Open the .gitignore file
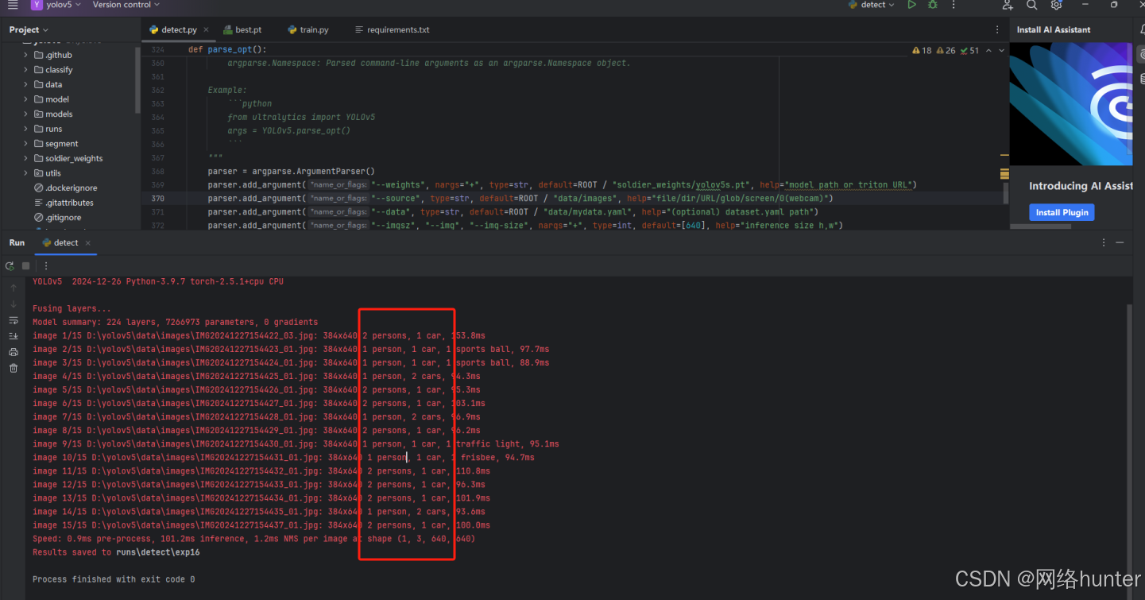Image resolution: width=1145 pixels, height=600 pixels. click(x=63, y=218)
